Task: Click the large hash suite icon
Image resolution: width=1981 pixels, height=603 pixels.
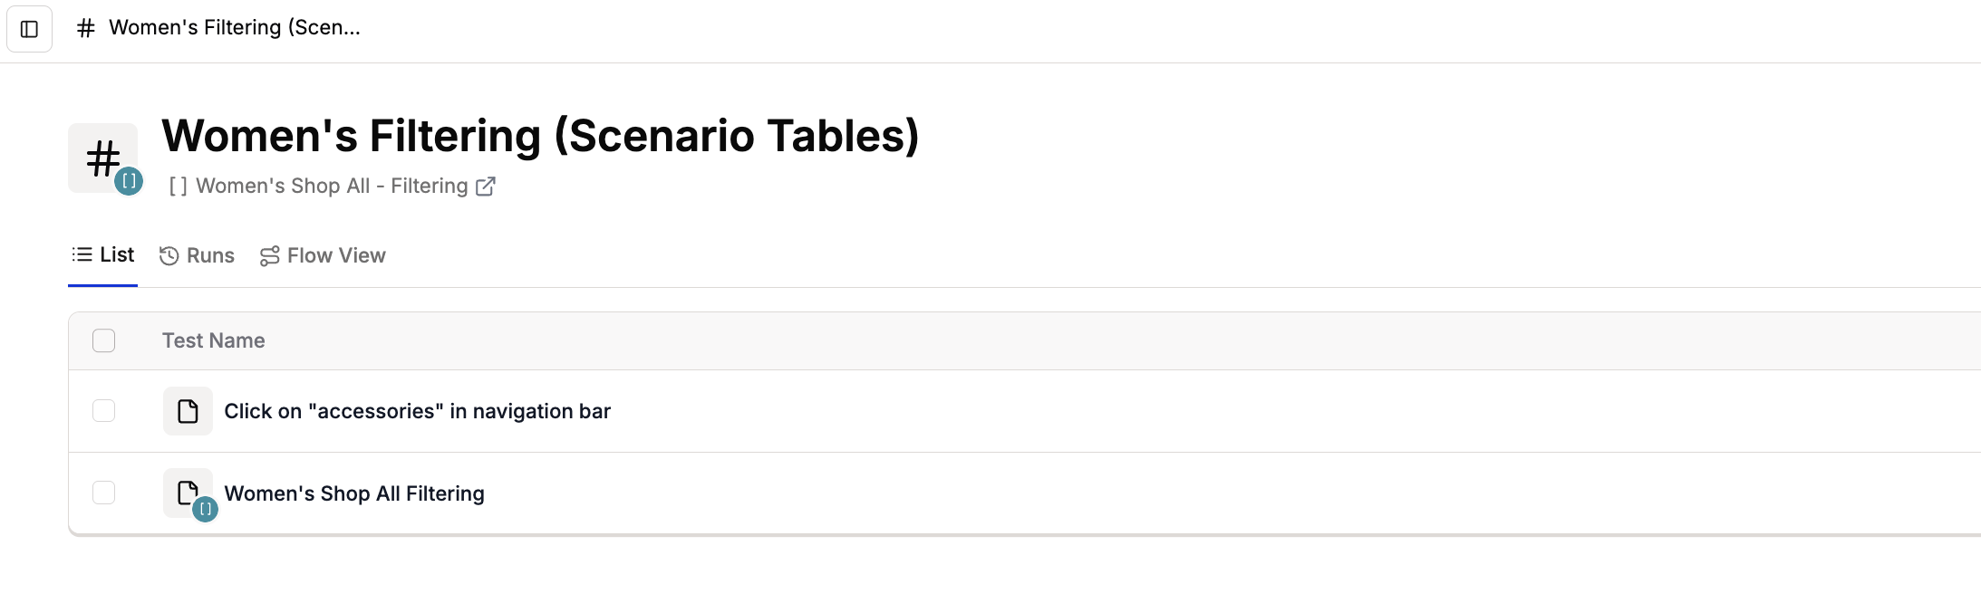Action: point(103,158)
